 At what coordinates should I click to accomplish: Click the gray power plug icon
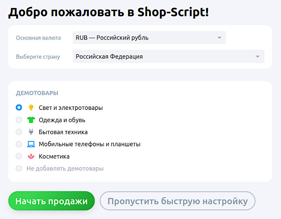[x=31, y=132]
